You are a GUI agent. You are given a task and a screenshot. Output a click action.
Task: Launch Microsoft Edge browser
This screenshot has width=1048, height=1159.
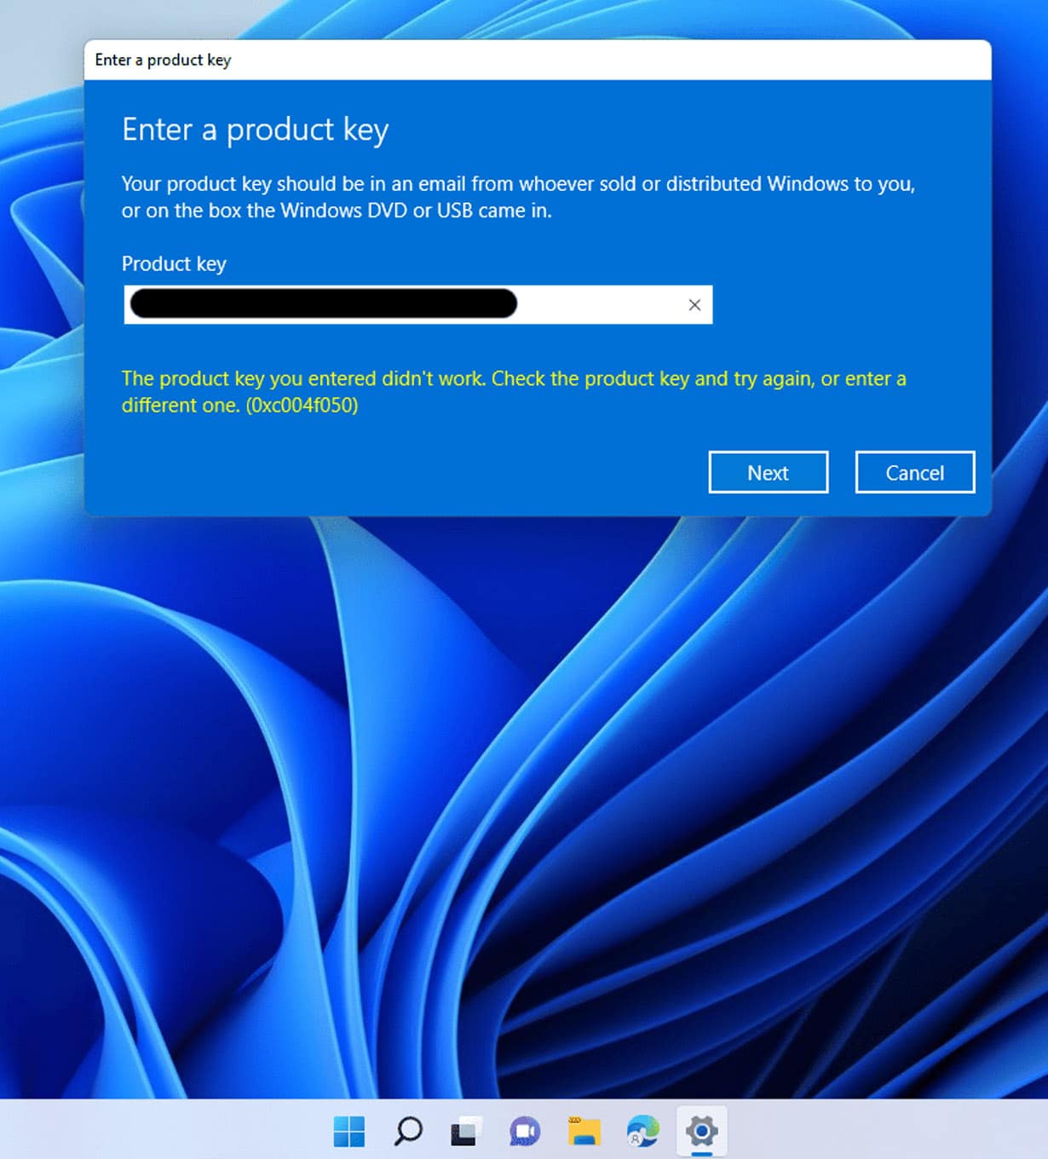(641, 1132)
